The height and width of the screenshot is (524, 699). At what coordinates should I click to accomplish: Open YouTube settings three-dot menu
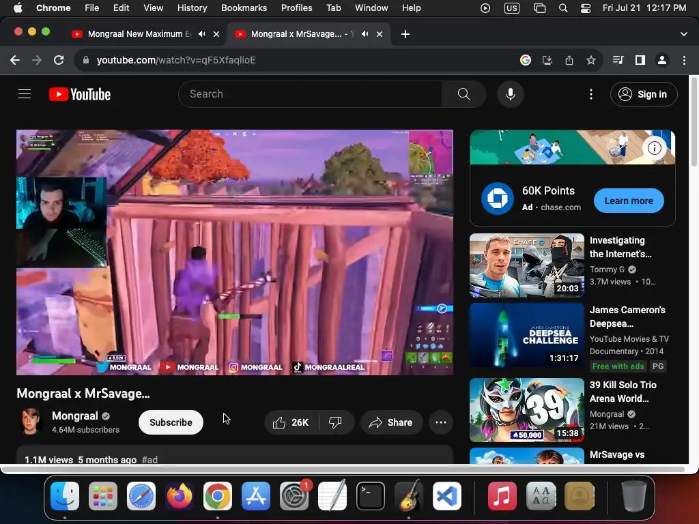click(x=590, y=94)
